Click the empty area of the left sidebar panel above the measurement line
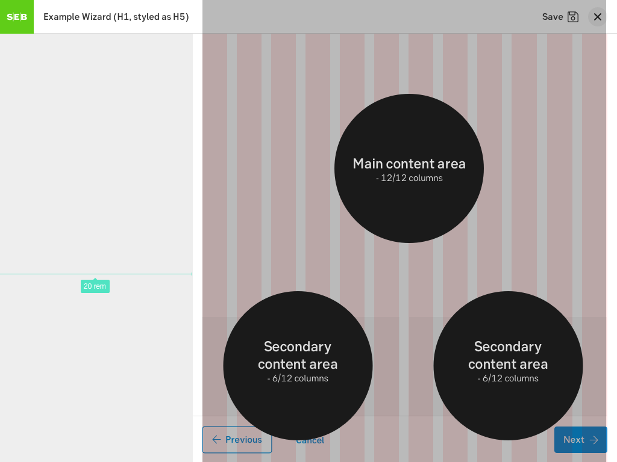The image size is (617, 462). tap(96, 150)
